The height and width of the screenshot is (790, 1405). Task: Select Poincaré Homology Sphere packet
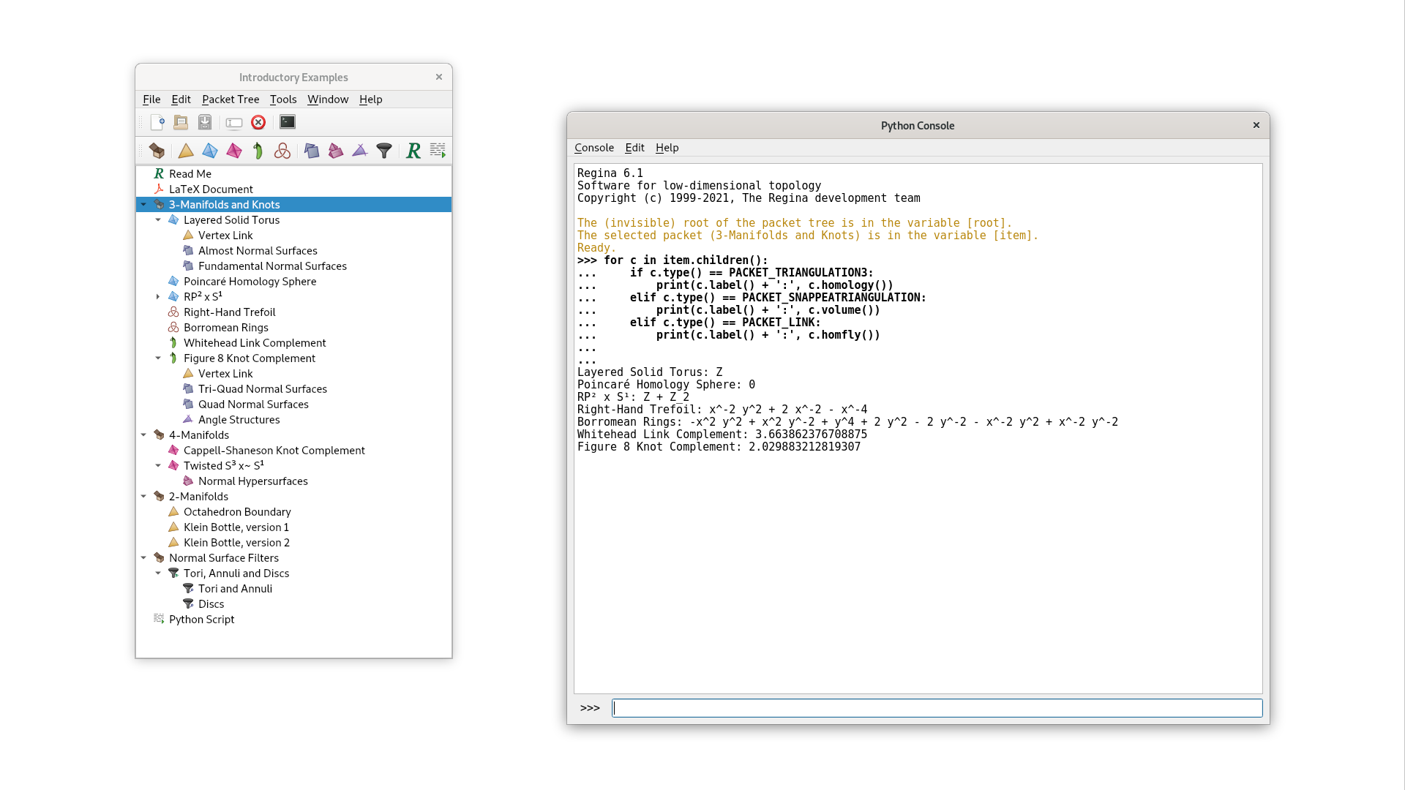250,282
